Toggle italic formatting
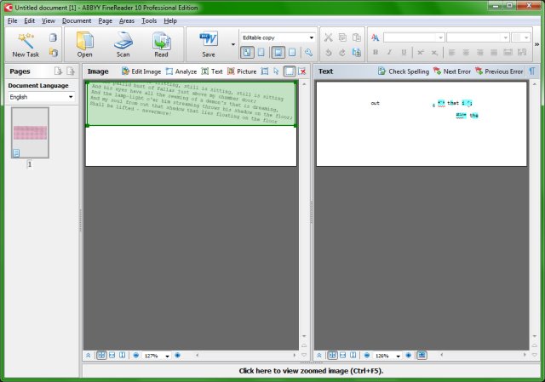The image size is (545, 382). 389,53
